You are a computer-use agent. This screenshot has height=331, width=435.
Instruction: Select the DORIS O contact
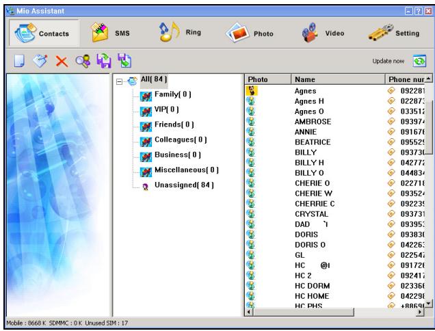click(x=310, y=245)
